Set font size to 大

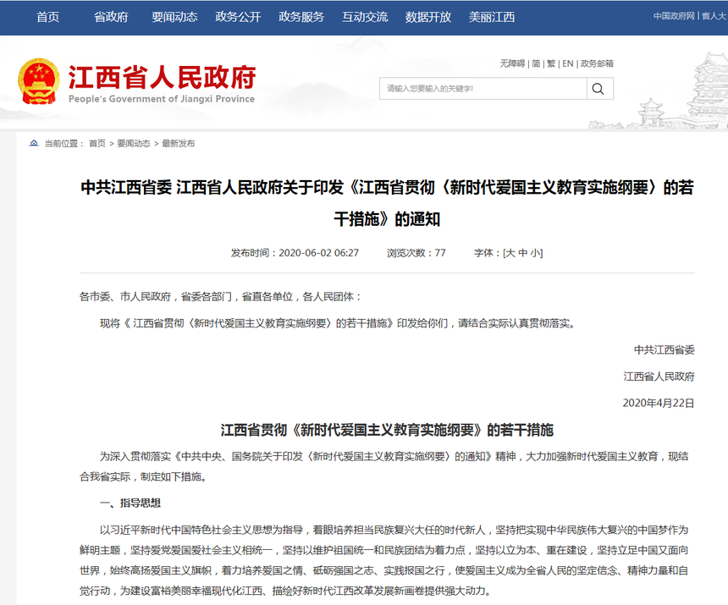(510, 253)
